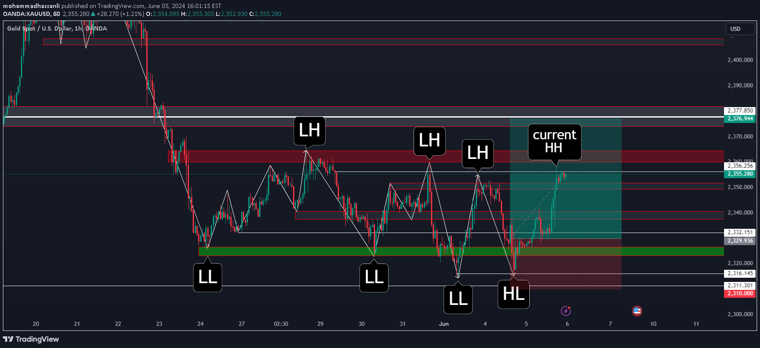Click the author name mohammadhassanli

[31, 6]
